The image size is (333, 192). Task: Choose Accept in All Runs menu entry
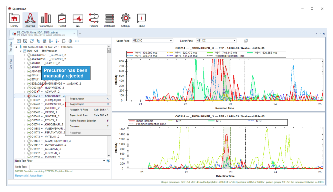pos(88,110)
